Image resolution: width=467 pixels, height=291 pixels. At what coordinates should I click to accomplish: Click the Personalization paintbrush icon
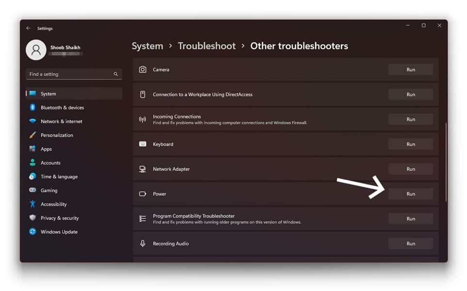(33, 135)
